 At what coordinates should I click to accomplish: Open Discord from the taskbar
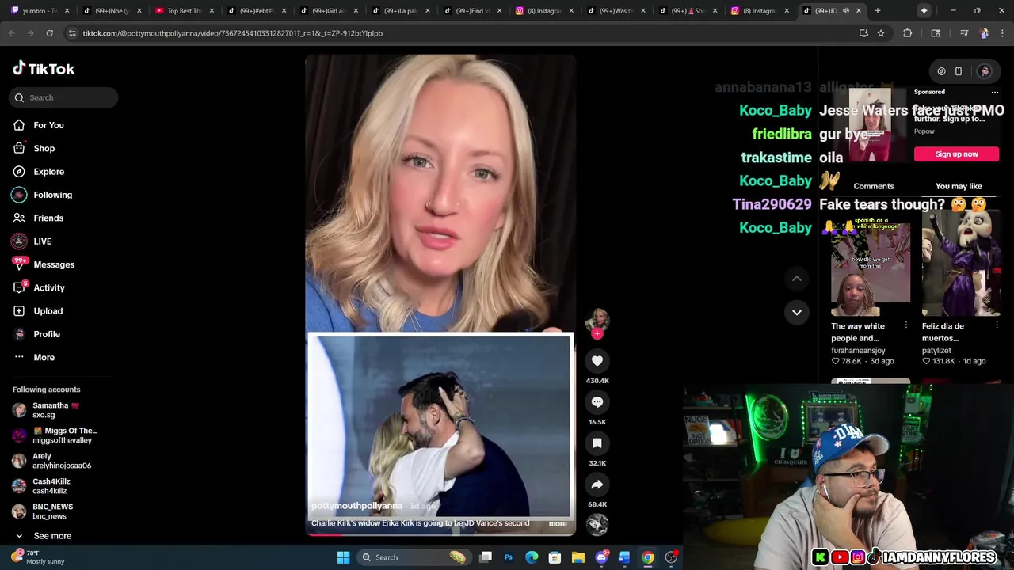(601, 557)
